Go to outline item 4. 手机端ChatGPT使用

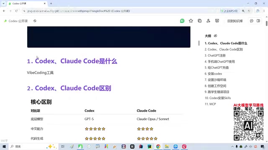coord(219,62)
